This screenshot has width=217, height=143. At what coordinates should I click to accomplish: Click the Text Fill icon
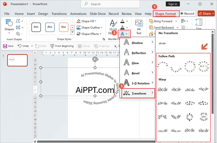tap(122, 21)
